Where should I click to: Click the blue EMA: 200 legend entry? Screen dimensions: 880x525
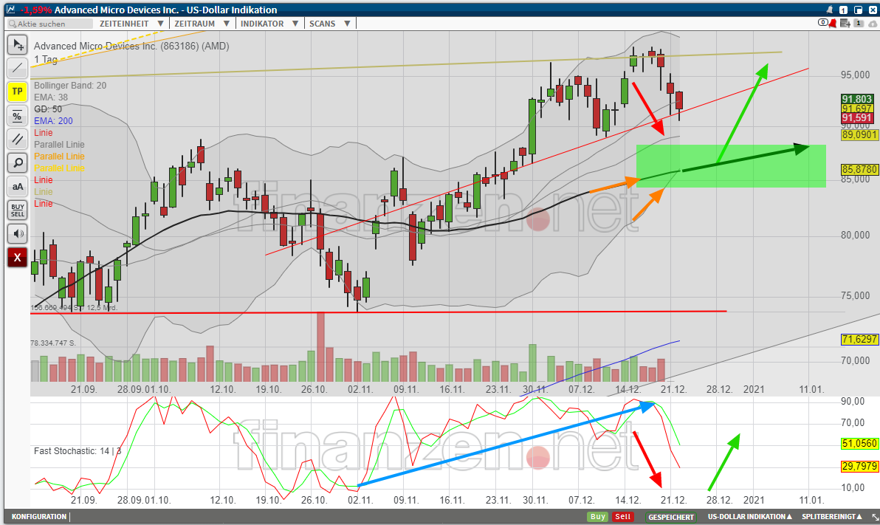[x=53, y=120]
